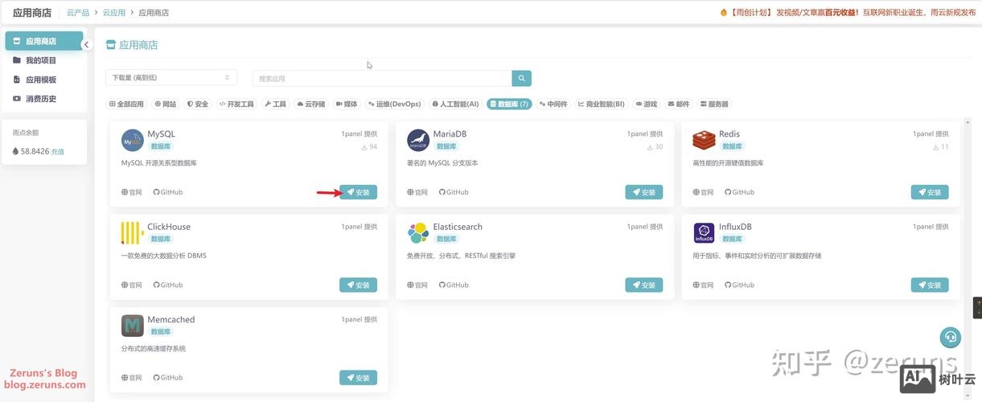This screenshot has width=982, height=402.
Task: Click the Memcached app logo icon
Action: [133, 326]
